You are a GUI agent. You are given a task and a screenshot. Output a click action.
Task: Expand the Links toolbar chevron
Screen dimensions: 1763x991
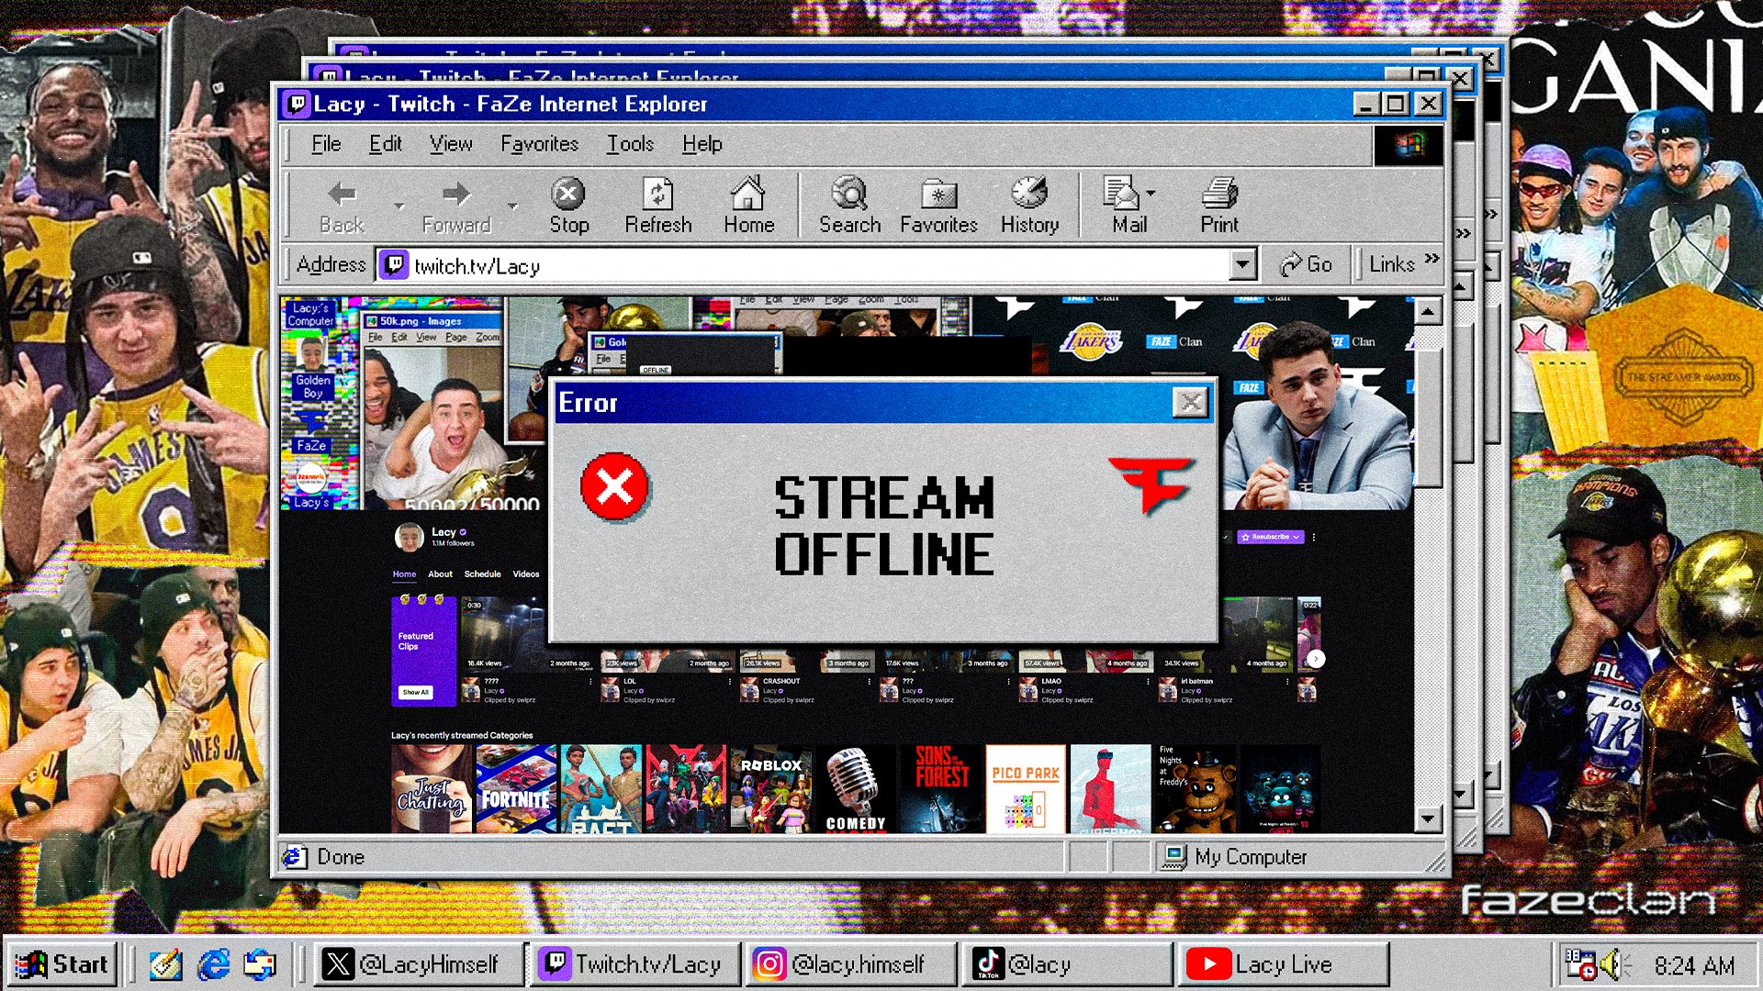coord(1432,258)
